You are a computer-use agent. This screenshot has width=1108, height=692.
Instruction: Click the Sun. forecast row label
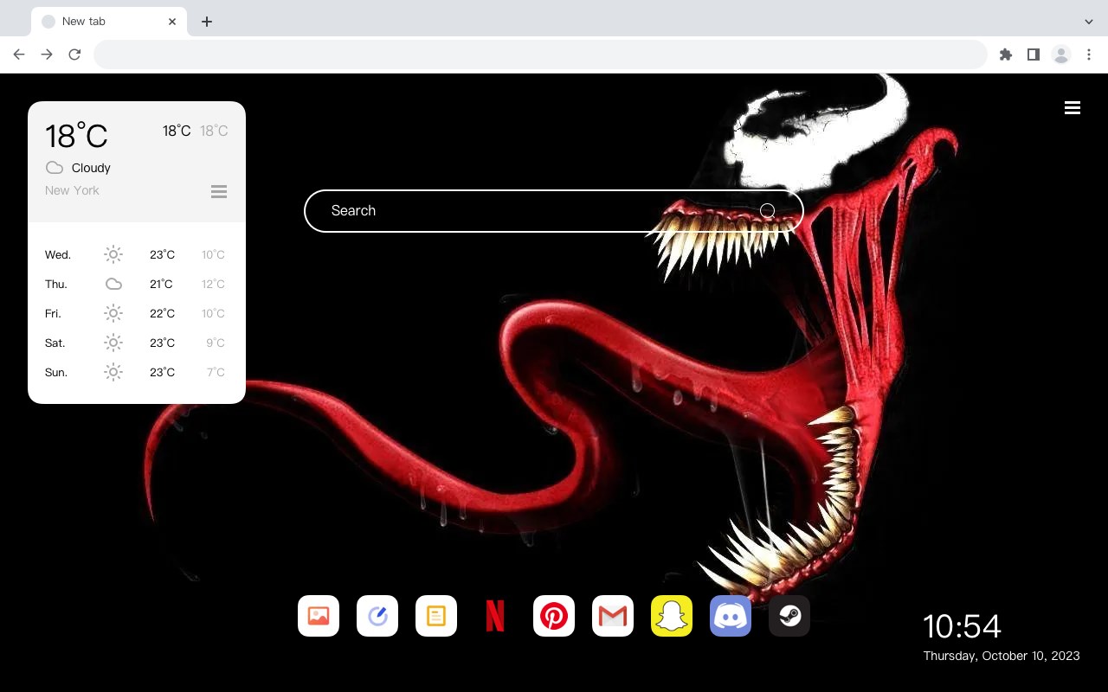point(56,372)
